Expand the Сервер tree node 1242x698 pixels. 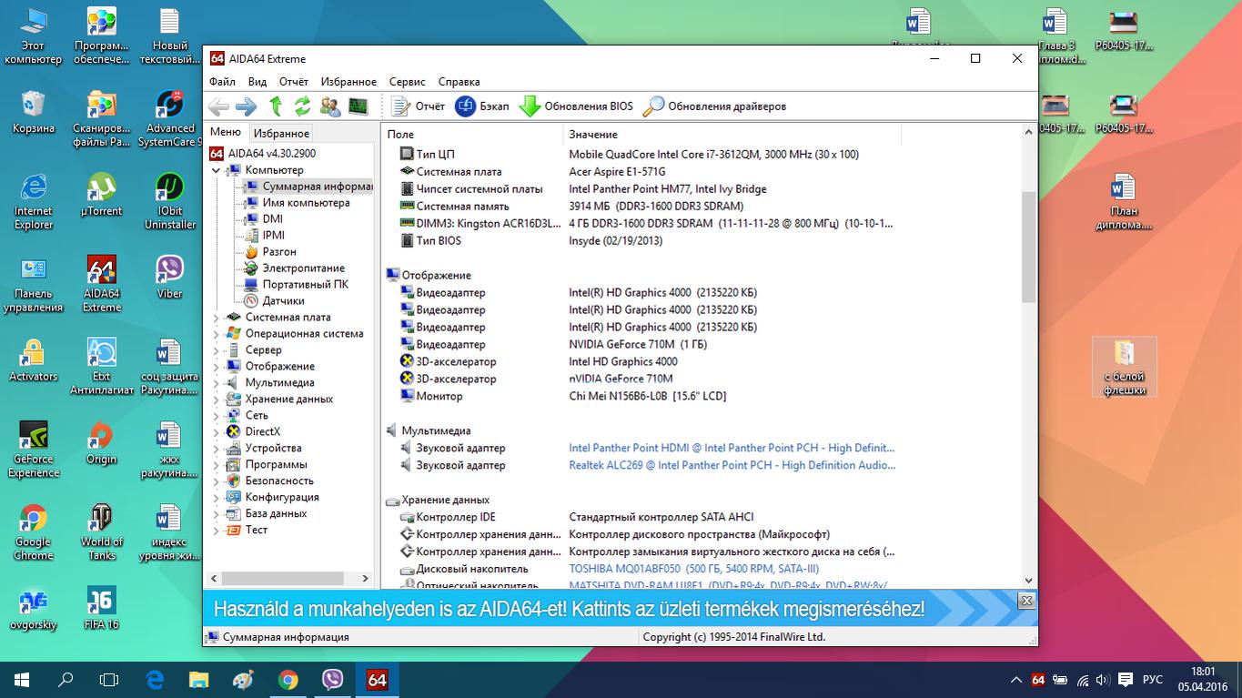[x=216, y=350]
